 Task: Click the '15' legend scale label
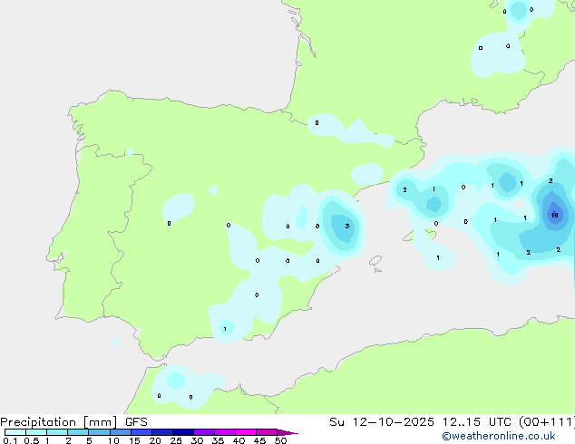[134, 440]
